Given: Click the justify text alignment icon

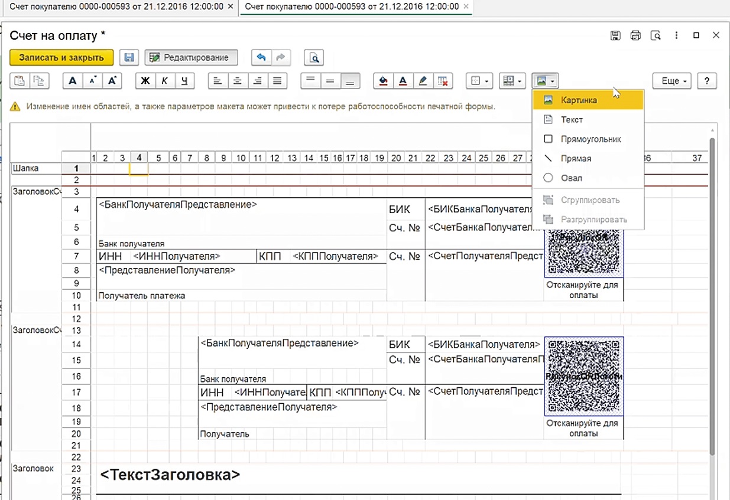Looking at the screenshot, I should click(278, 81).
